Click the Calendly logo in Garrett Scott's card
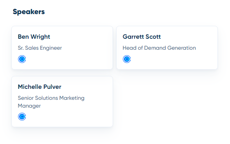Viewport: 230px width, 144px height. (127, 59)
